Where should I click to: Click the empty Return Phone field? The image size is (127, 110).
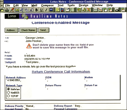pyautogui.click(x=46, y=88)
